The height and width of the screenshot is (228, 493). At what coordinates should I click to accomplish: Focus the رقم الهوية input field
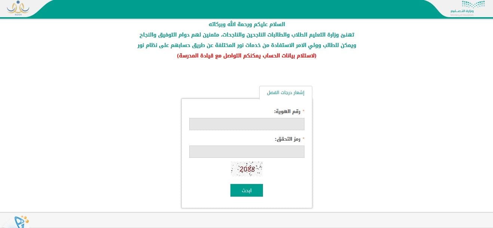pos(247,124)
